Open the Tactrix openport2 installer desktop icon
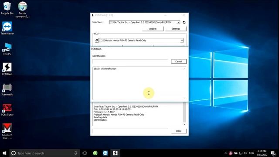This screenshot has height=157, width=279. [x=22, y=10]
